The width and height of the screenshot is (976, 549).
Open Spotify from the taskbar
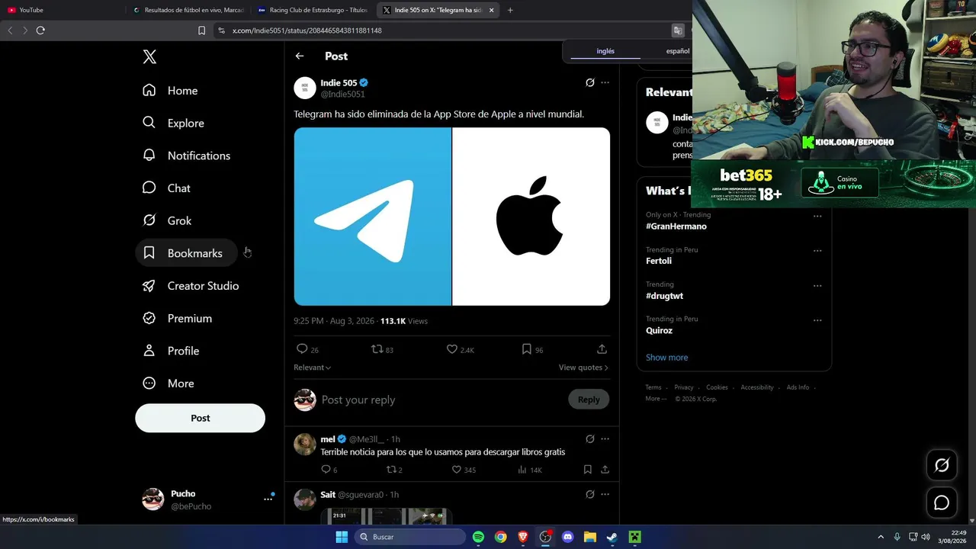point(478,537)
